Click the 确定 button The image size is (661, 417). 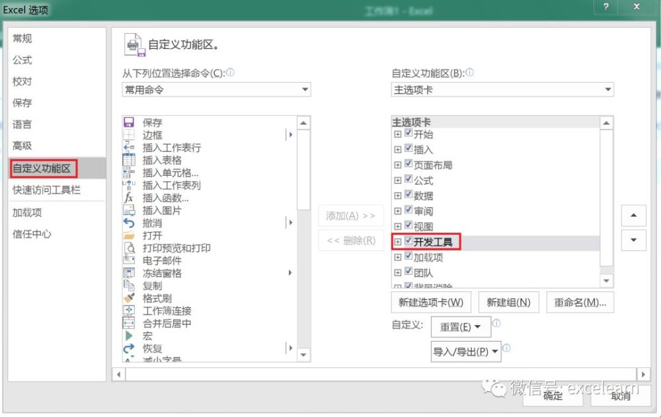point(553,395)
